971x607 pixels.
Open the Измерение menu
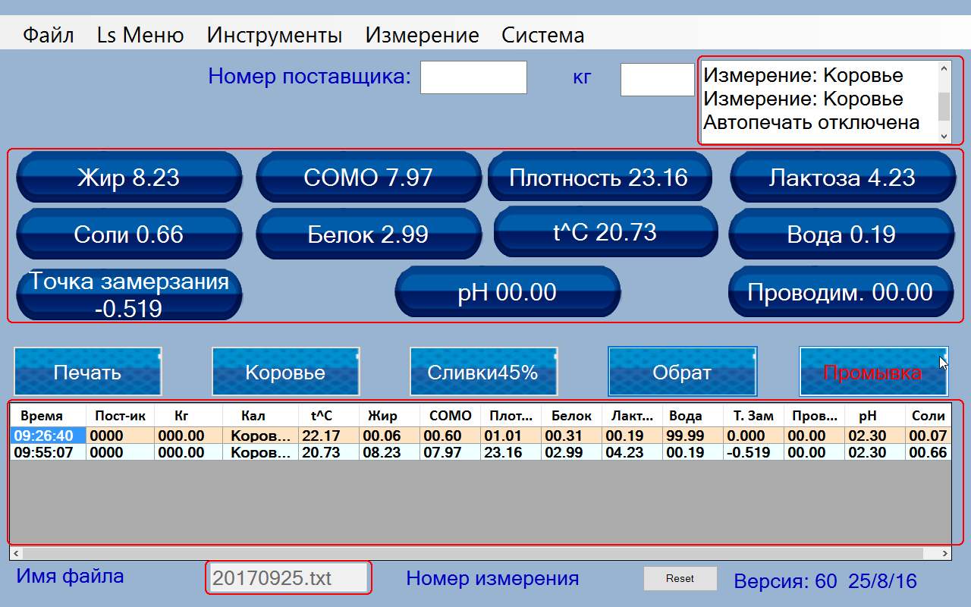(422, 35)
